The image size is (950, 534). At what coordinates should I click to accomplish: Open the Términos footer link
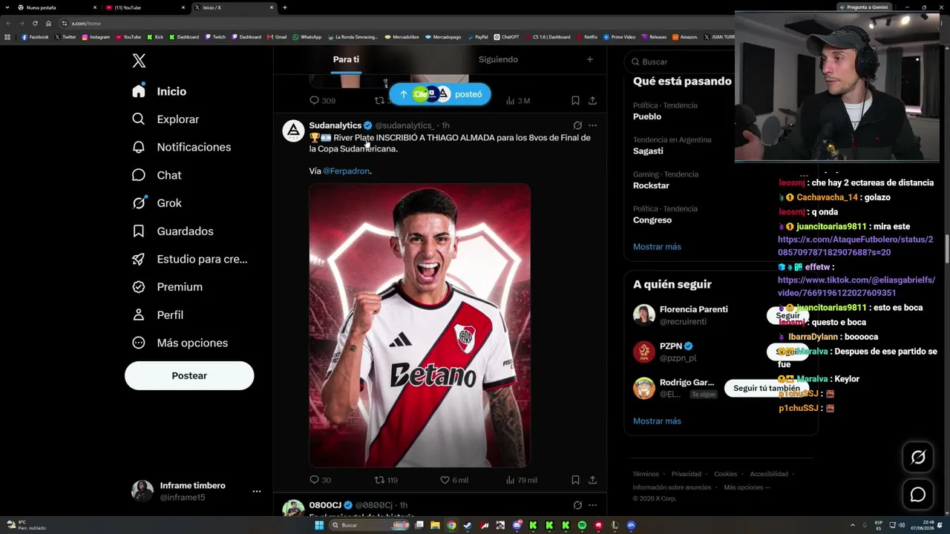point(646,474)
